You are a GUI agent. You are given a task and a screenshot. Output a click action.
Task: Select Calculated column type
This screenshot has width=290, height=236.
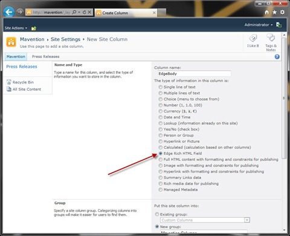(160, 148)
